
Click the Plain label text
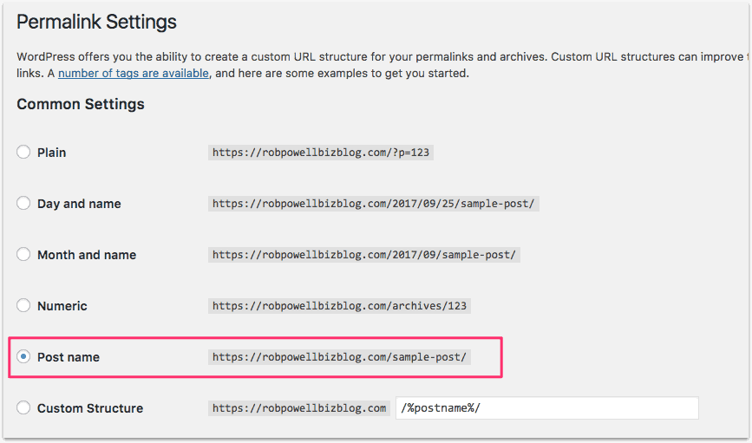52,153
